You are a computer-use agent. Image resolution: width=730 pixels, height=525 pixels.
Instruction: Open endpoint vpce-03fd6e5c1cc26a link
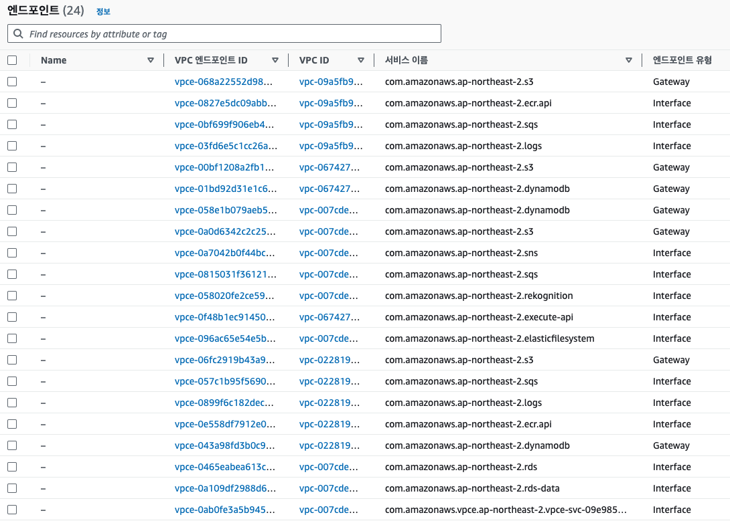pos(226,146)
